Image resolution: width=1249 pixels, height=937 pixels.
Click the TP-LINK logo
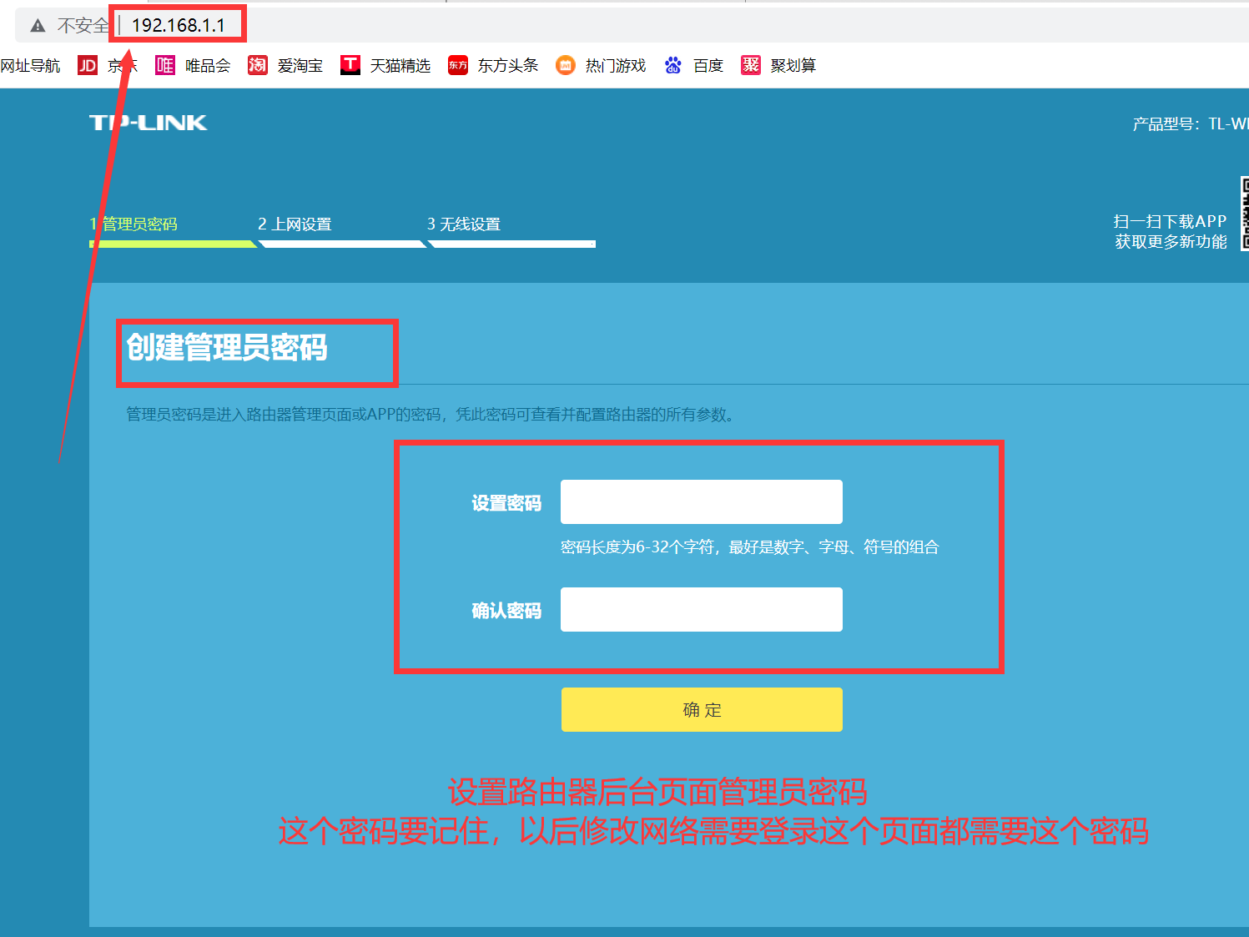coord(148,122)
